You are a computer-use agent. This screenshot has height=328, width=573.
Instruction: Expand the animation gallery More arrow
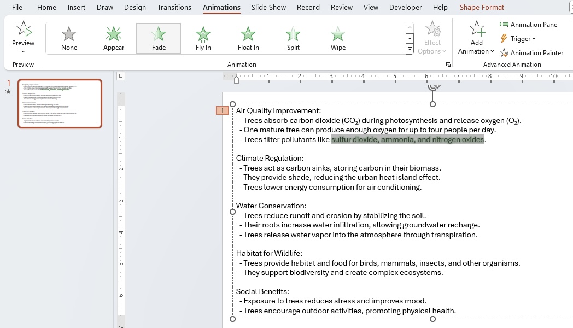coord(410,49)
